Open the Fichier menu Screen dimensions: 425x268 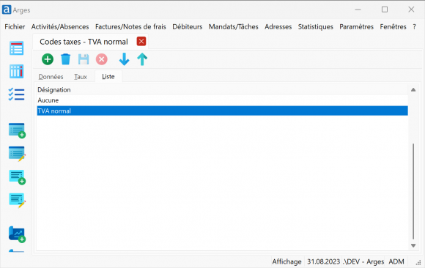point(15,26)
